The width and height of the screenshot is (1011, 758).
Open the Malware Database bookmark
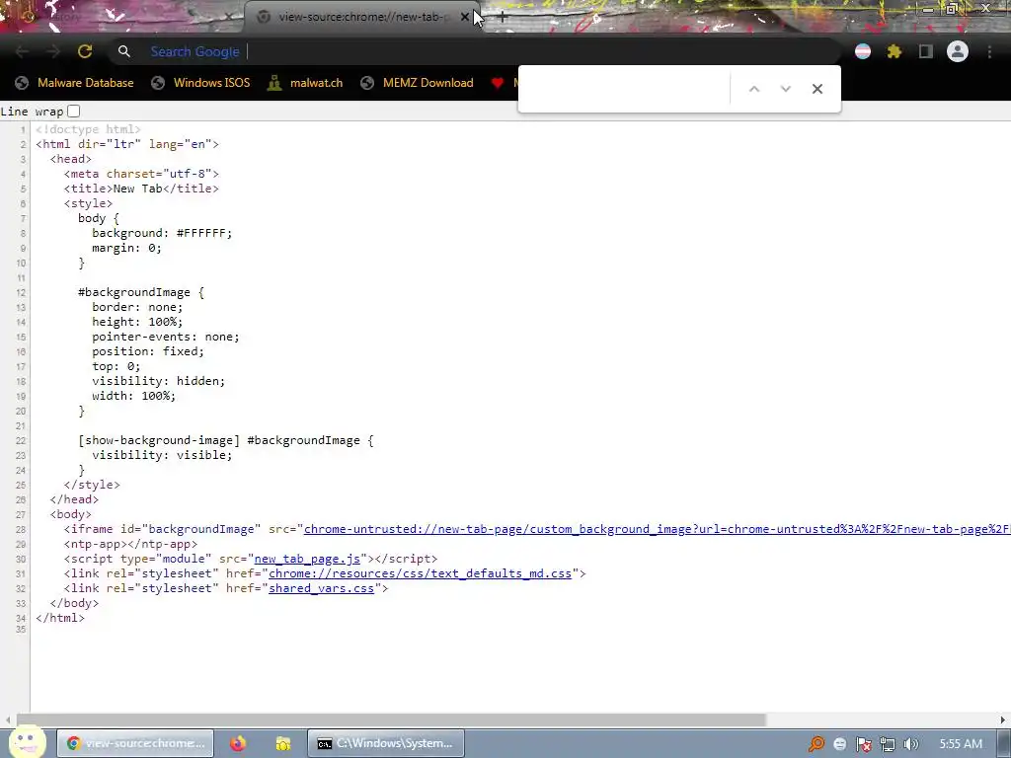coord(75,83)
